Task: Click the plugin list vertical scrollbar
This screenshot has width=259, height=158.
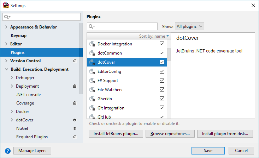Action: (169, 55)
